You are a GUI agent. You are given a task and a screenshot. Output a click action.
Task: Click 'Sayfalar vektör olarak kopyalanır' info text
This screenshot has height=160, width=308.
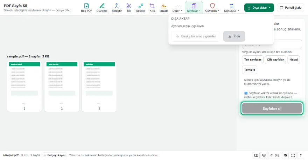(271, 95)
